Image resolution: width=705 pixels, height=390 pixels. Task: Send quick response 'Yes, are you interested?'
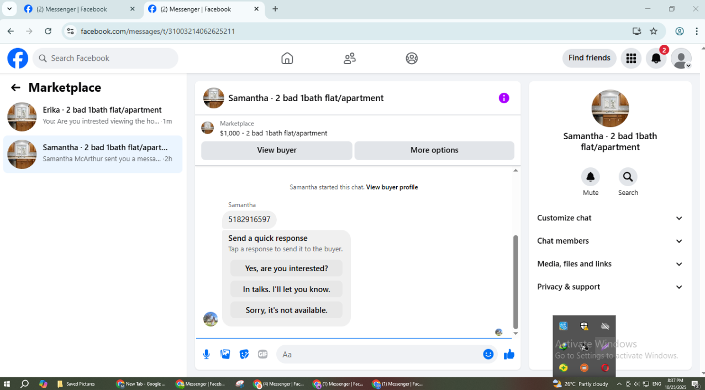coord(286,268)
